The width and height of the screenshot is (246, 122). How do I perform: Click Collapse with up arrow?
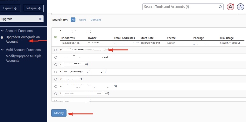[x=33, y=8]
